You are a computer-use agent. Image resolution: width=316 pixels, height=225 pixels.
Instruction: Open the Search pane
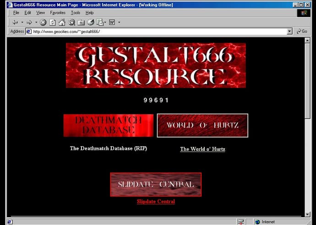point(71,22)
